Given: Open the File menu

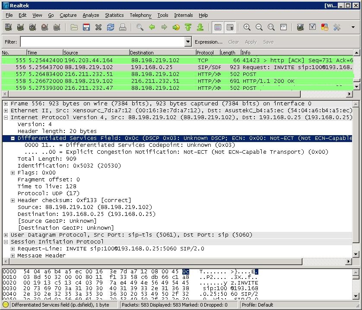Looking at the screenshot, I should (x=9, y=15).
